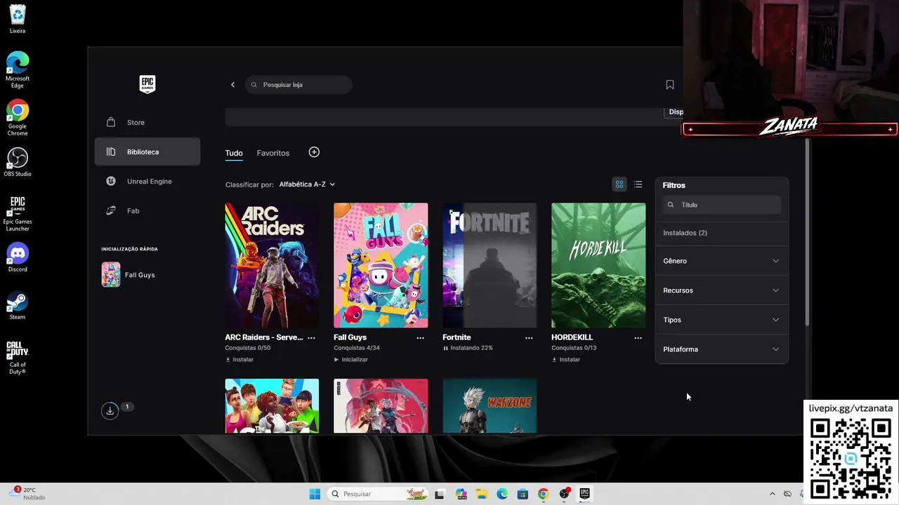The height and width of the screenshot is (505, 899).
Task: Open Discord desktop shortcut
Action: coord(18,257)
